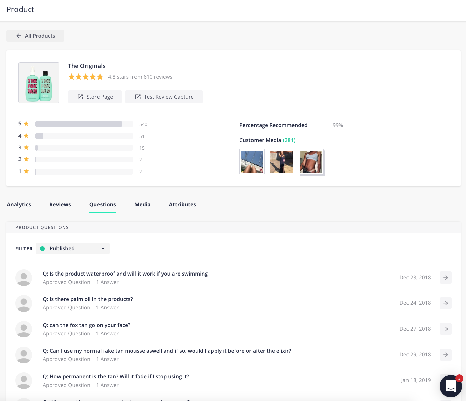Click avatar beside fake tan mousse question

24,355
